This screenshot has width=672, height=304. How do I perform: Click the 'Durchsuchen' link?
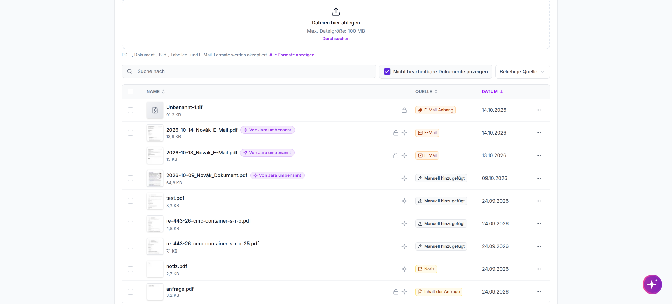tap(336, 39)
